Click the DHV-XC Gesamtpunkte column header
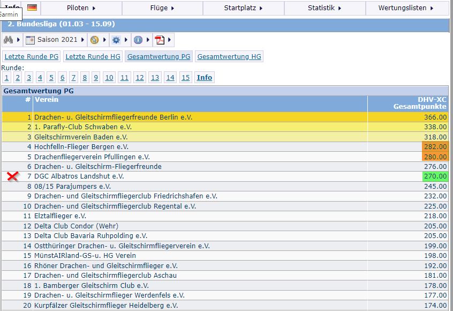This screenshot has height=311, width=453. point(408,103)
